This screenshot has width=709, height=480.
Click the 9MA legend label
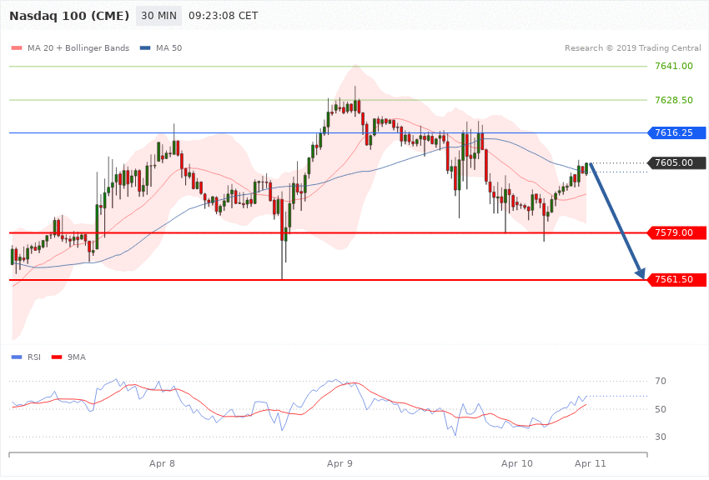[x=77, y=357]
